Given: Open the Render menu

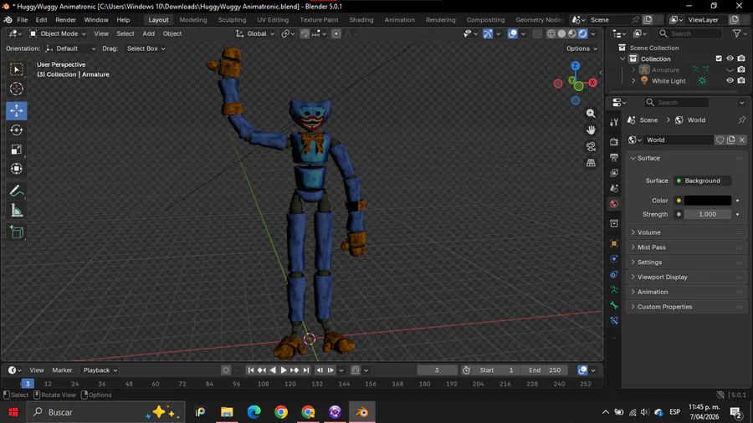Looking at the screenshot, I should [65, 19].
